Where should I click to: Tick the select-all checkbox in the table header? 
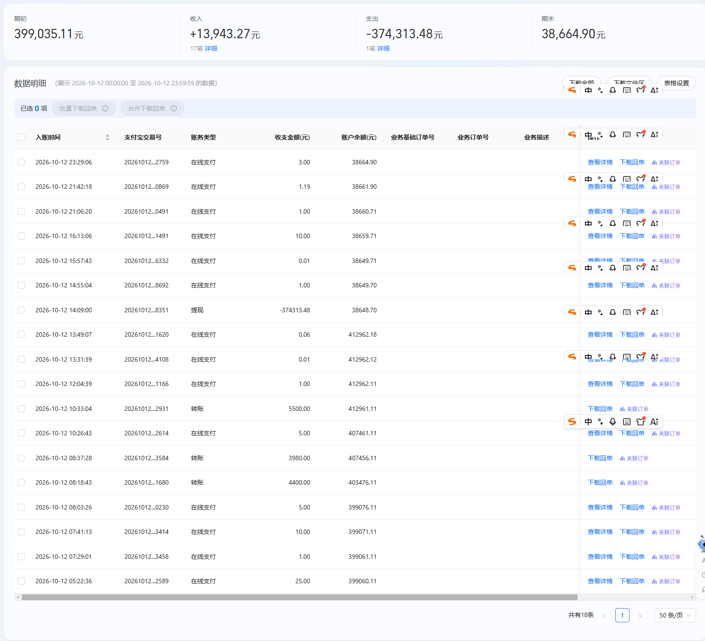(x=21, y=137)
